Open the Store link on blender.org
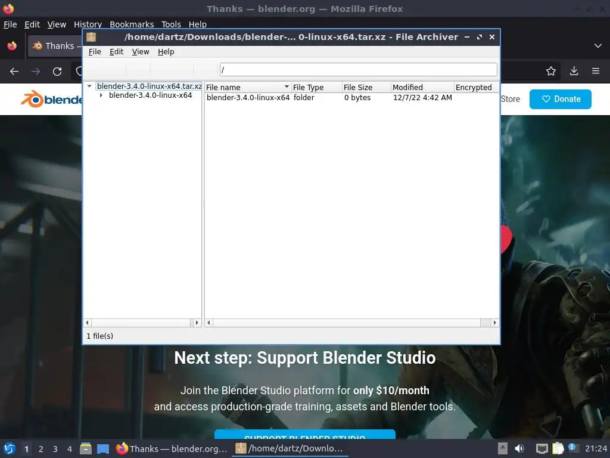The height and width of the screenshot is (458, 610). 510,99
